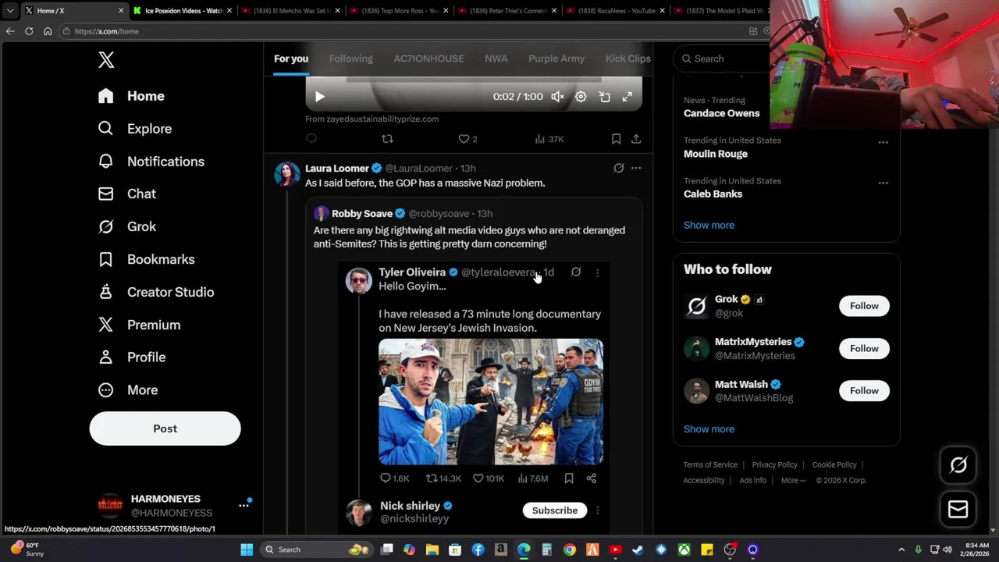Open Notifications in the sidebar
The height and width of the screenshot is (562, 999).
pyautogui.click(x=151, y=162)
